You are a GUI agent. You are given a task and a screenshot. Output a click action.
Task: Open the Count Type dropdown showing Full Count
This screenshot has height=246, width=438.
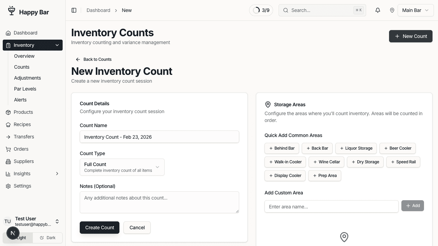(122, 167)
